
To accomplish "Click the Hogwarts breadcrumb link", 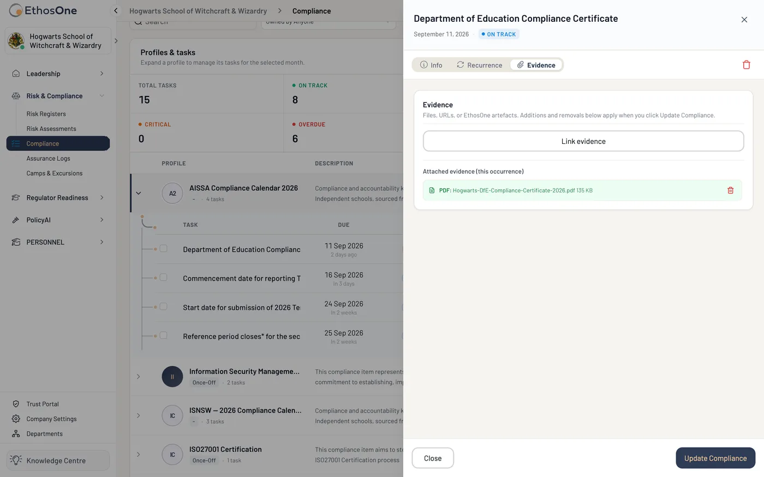I will 198,11.
